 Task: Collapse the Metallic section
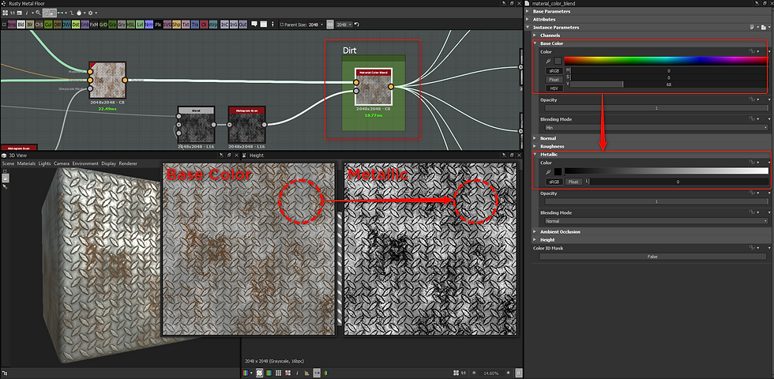click(x=535, y=155)
